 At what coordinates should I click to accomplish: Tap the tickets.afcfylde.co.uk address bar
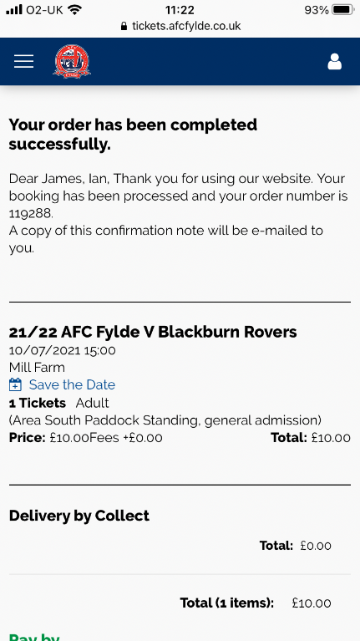[x=180, y=27]
